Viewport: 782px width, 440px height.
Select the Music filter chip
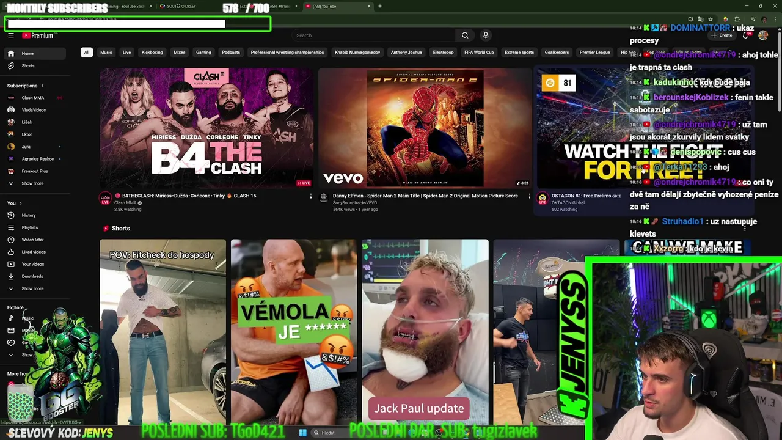coord(106,53)
